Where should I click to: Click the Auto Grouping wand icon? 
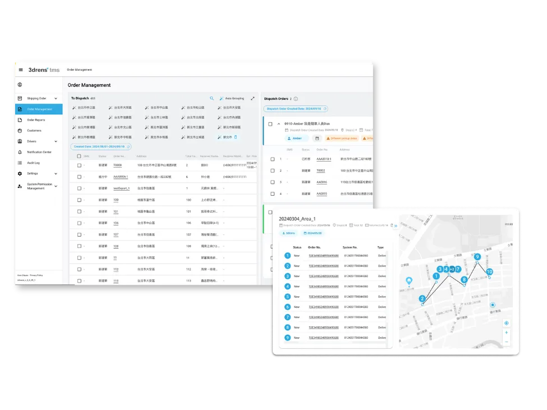click(222, 98)
